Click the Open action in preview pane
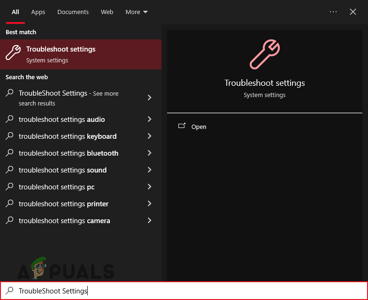 pyautogui.click(x=199, y=127)
